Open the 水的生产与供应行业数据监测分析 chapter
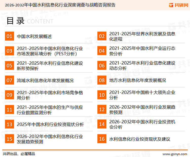 tap(50, 110)
